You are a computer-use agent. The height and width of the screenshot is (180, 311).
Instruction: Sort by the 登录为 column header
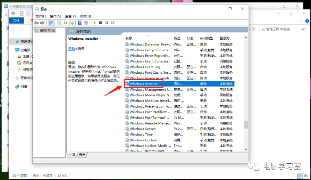coord(224,38)
